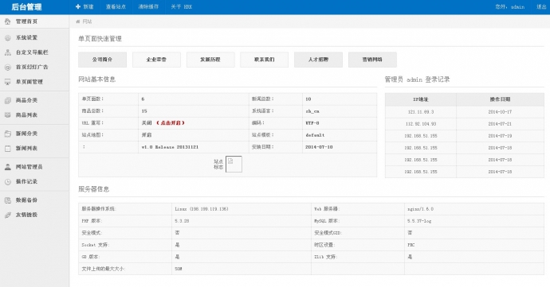Viewport: 550px width, 287px height.
Task: Click the nginx/1.6.0 web server value
Action: [420, 209]
